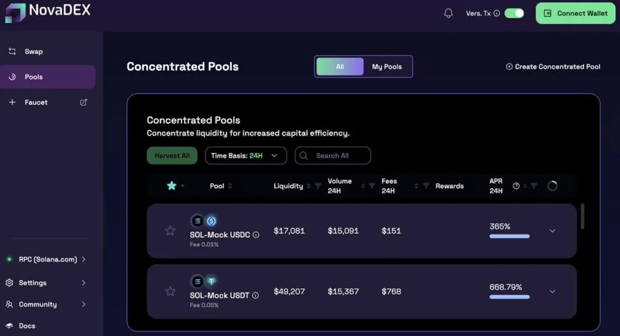Switch to the My Pools tab

387,67
